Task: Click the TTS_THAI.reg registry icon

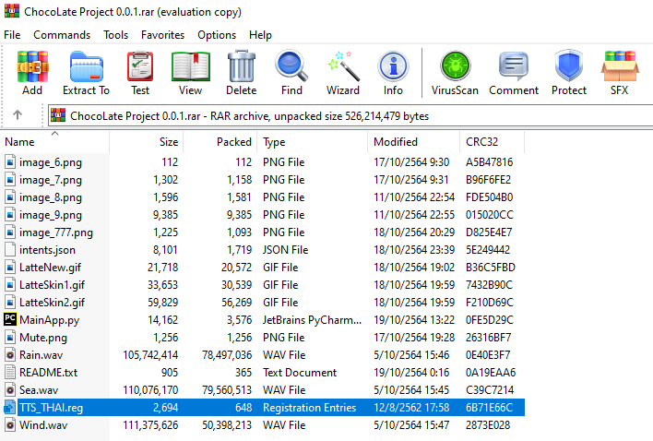Action: (9, 407)
